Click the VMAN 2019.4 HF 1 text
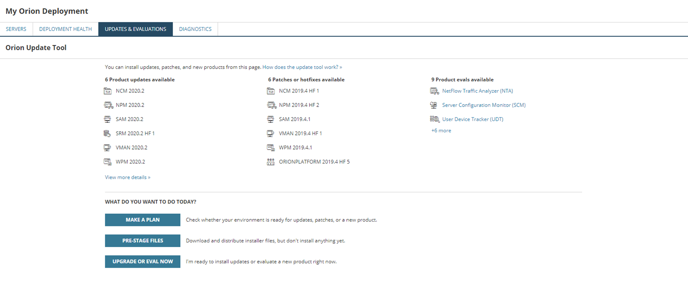The height and width of the screenshot is (290, 688). click(x=300, y=133)
